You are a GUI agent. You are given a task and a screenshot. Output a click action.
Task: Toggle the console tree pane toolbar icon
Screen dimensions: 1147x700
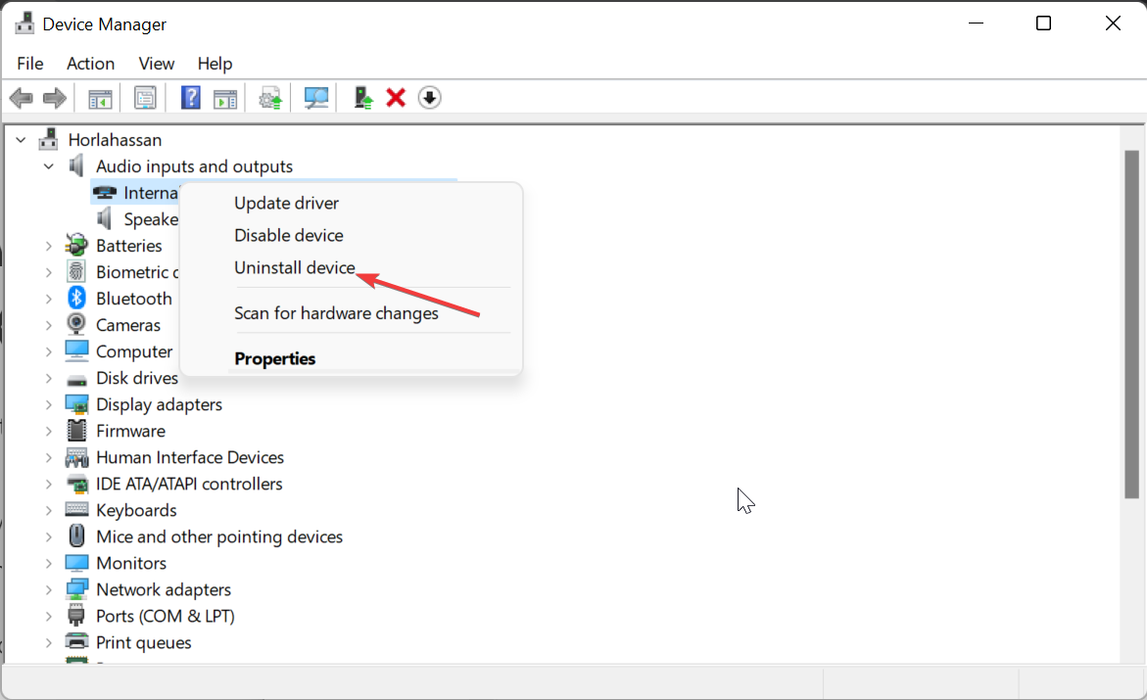(100, 98)
